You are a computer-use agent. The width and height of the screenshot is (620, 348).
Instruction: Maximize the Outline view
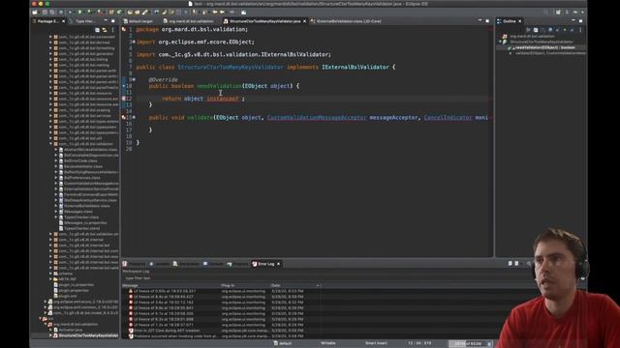pyautogui.click(x=580, y=21)
